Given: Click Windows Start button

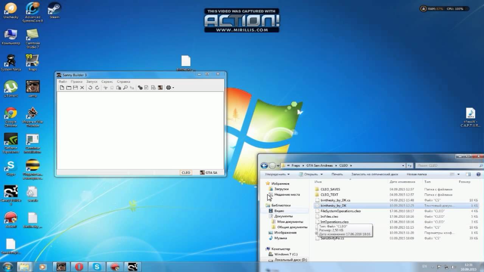Looking at the screenshot, I should coord(7,267).
